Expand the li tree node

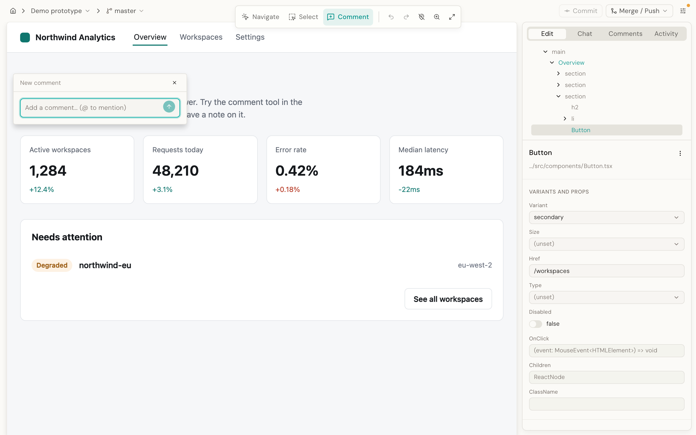pos(565,119)
